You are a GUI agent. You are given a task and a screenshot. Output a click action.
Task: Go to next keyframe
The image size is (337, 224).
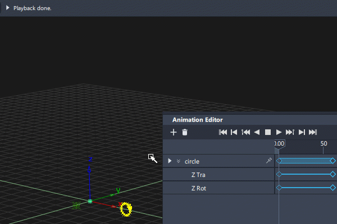click(x=290, y=132)
